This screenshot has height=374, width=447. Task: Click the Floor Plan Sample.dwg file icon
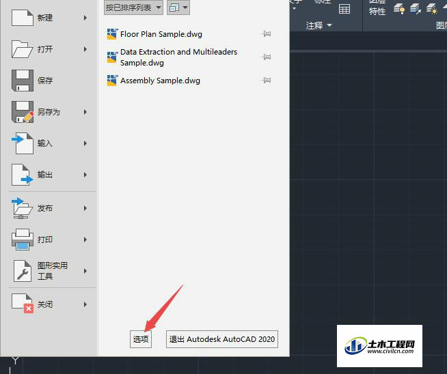coord(112,34)
